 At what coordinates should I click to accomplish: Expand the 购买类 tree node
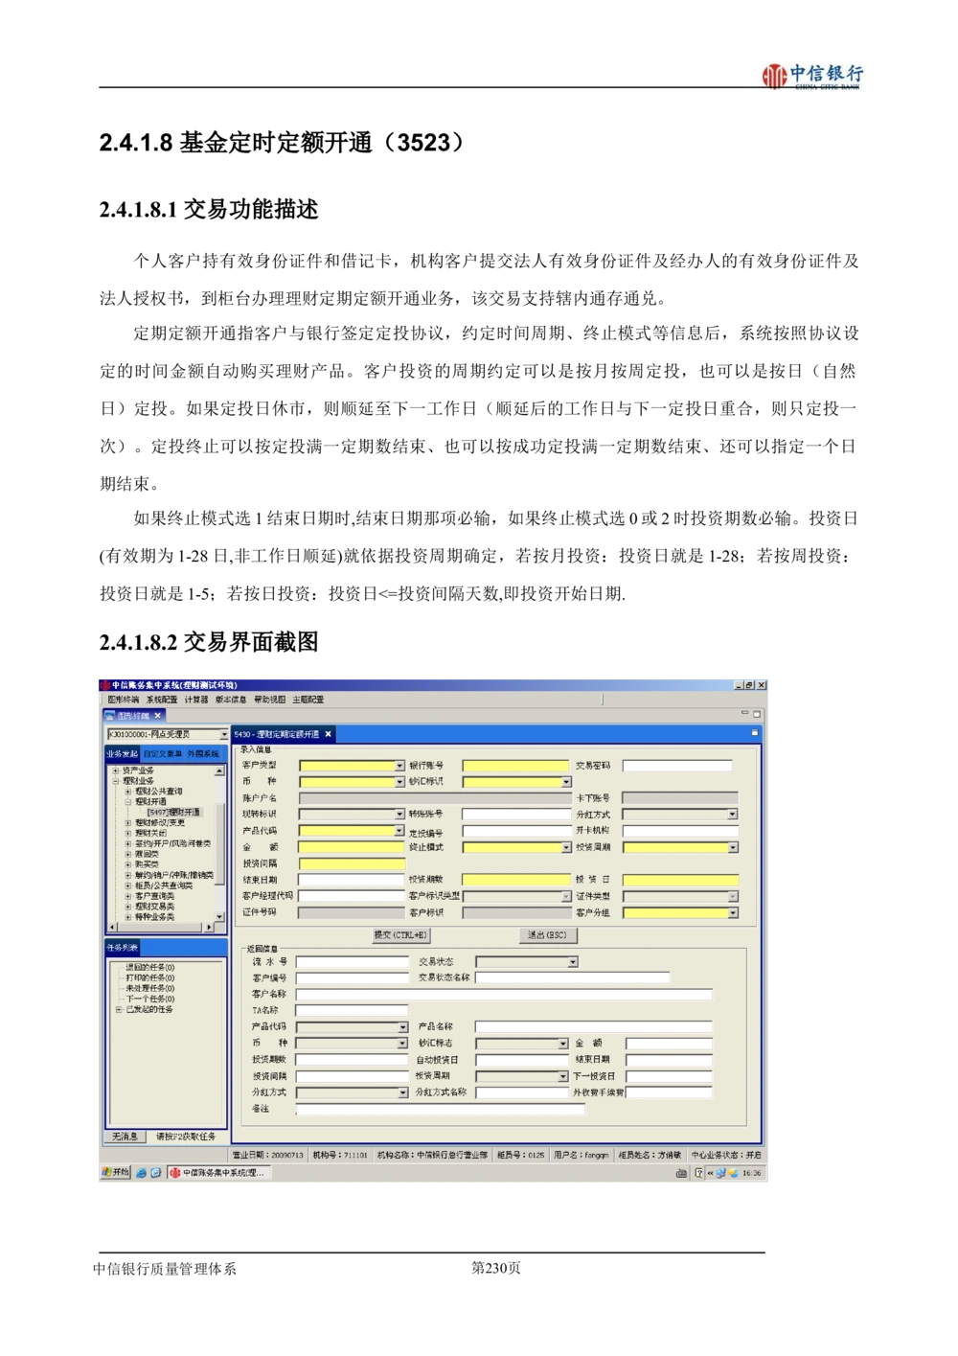pos(127,864)
